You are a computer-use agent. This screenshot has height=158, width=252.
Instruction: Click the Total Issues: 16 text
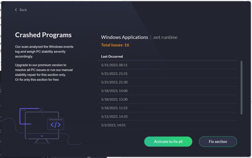115,45
